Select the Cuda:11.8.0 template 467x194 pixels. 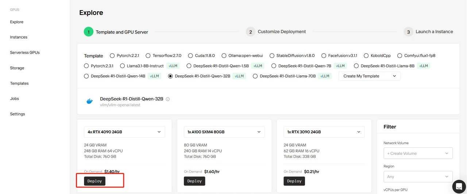pos(190,56)
